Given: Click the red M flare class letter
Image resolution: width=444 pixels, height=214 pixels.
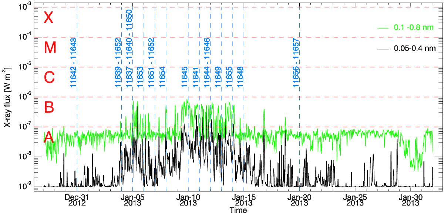Looking at the screenshot, I should pos(49,48).
